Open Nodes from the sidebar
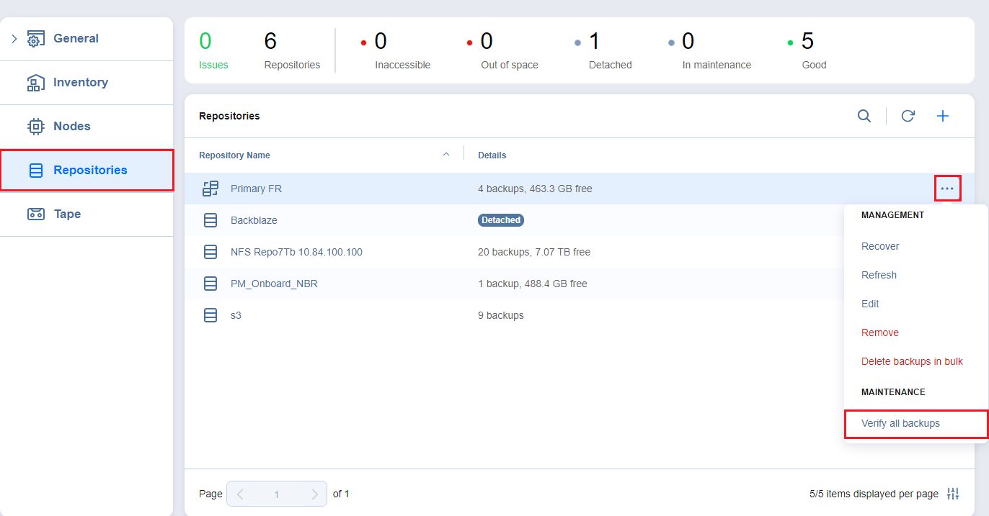Screen dimensions: 989x516 tap(72, 126)
